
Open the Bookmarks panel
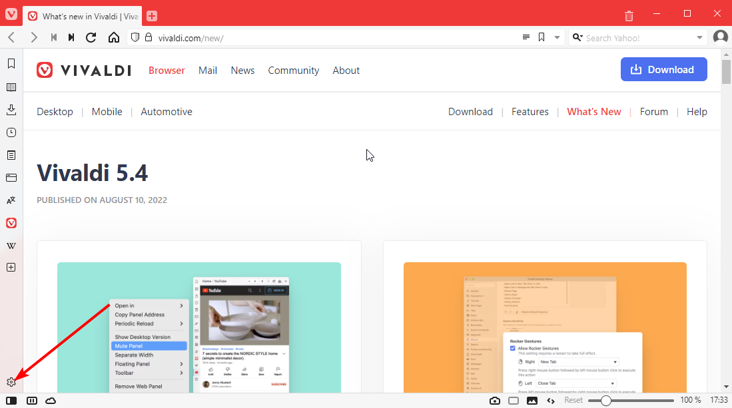click(x=11, y=63)
